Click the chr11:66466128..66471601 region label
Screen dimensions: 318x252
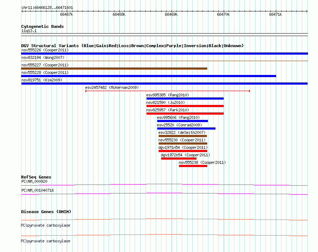tap(47, 7)
